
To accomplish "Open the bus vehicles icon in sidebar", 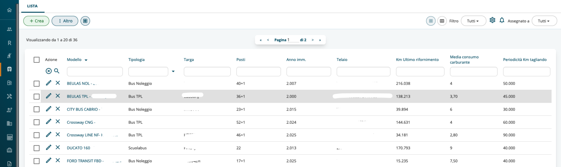I will [x=9, y=69].
